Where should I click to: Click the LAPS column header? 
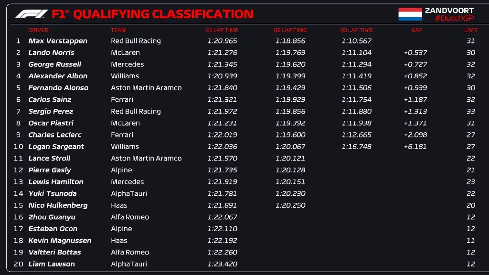470,30
